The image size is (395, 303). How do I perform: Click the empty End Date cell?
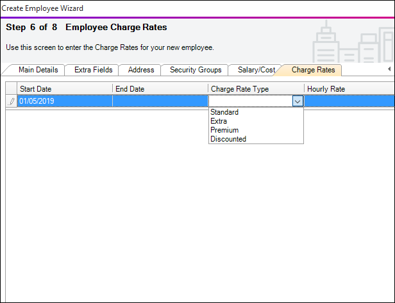click(x=160, y=101)
